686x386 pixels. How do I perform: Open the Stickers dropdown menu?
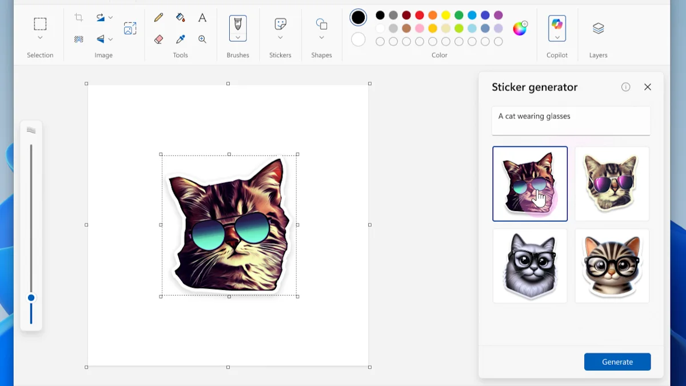280,38
